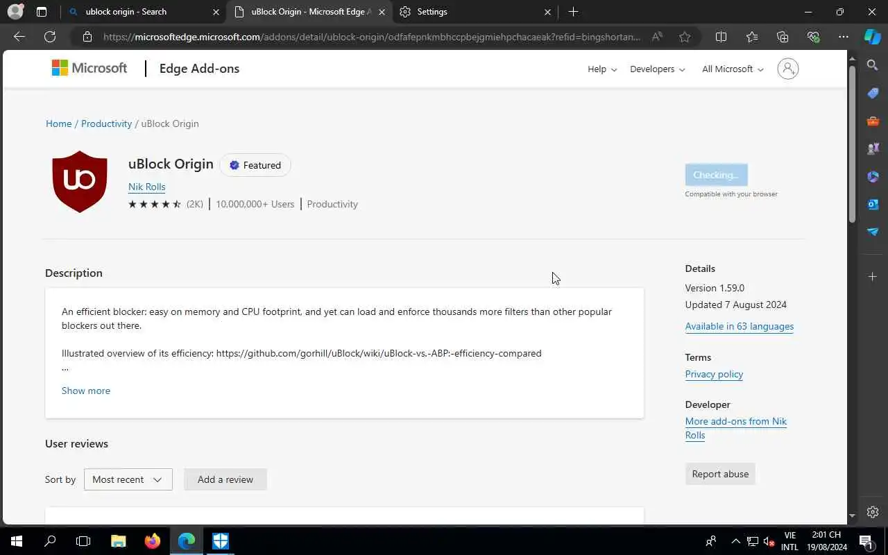This screenshot has width=888, height=555.
Task: Open the taskbar volume icon
Action: (x=769, y=541)
